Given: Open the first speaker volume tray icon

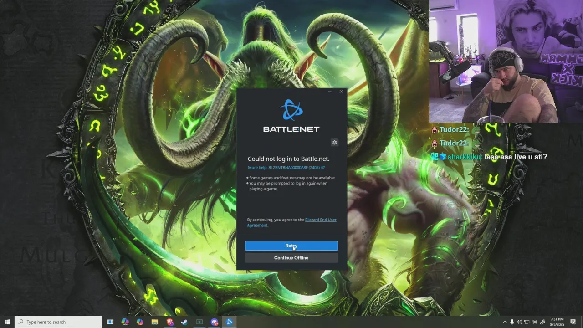Looking at the screenshot, I should pyautogui.click(x=519, y=322).
